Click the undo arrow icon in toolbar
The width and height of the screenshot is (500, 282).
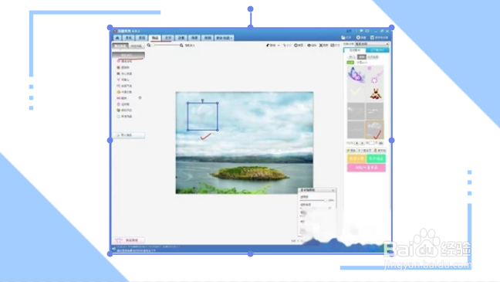(x=269, y=46)
